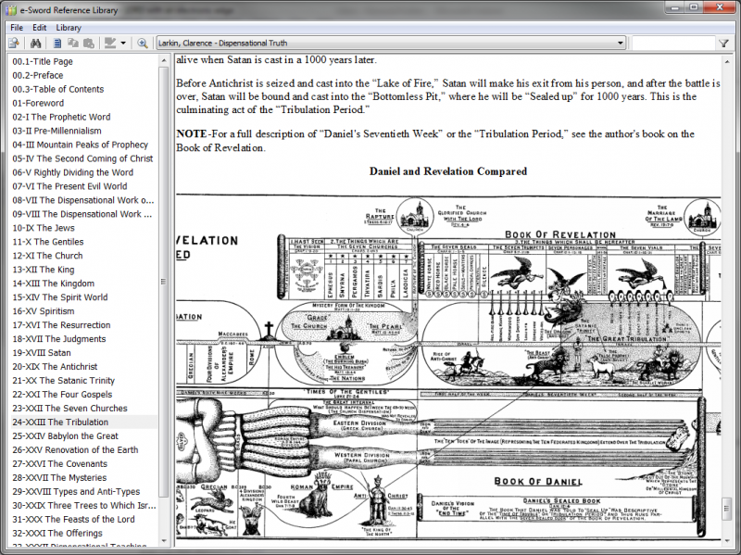
Task: Click the blue document page toolbar icon
Action: [57, 43]
